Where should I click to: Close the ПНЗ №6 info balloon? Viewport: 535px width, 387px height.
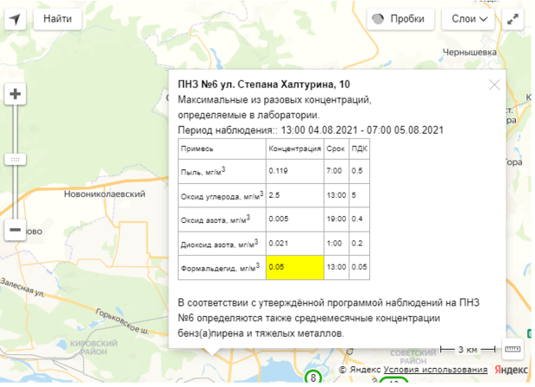point(494,85)
